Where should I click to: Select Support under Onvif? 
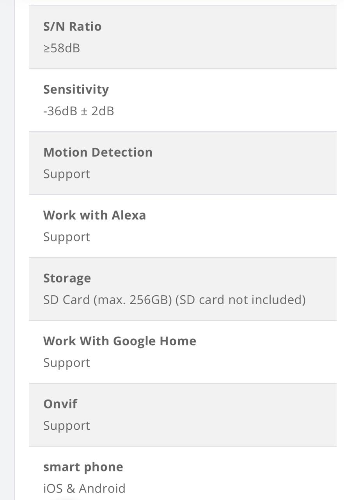tap(66, 426)
